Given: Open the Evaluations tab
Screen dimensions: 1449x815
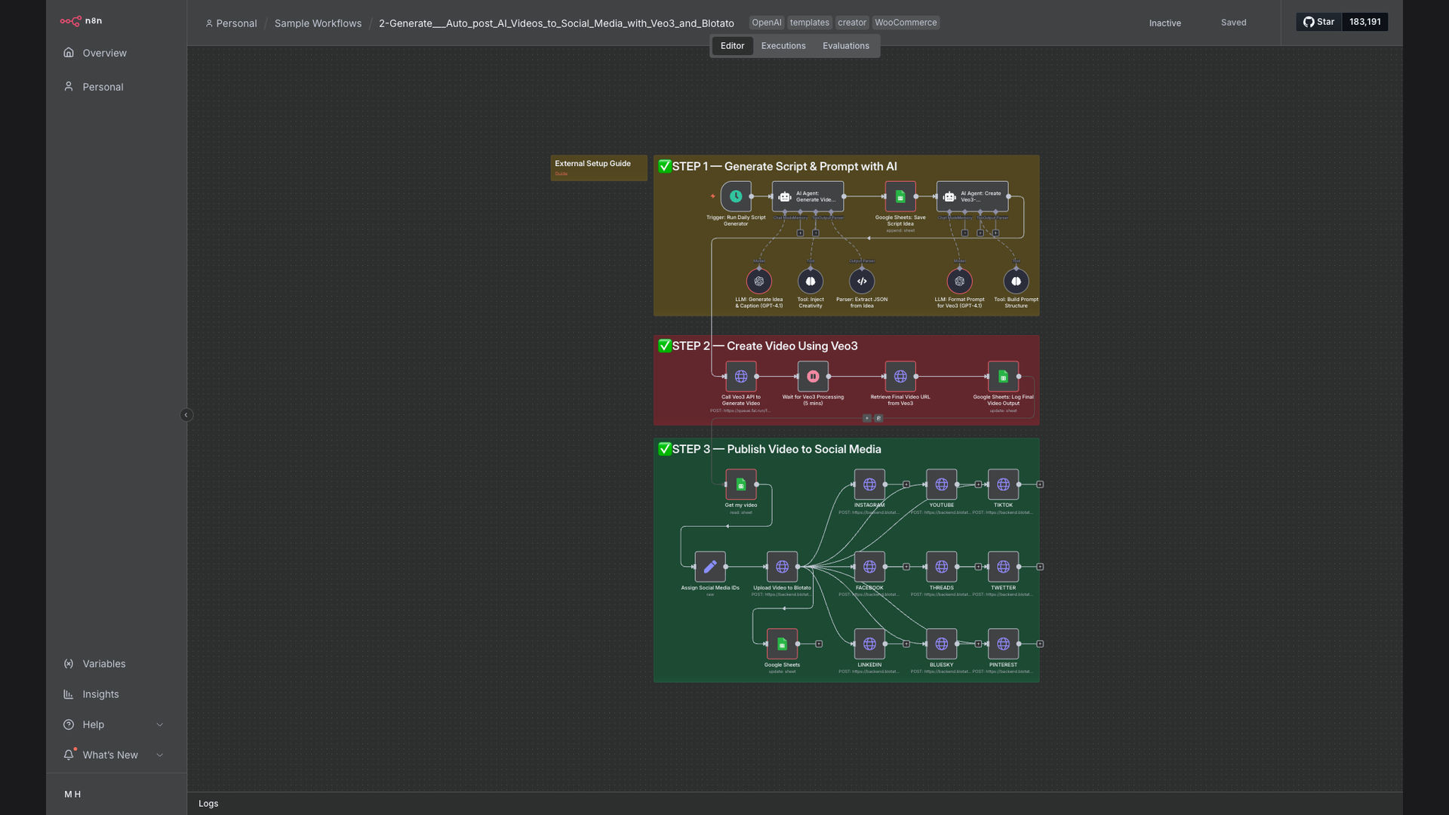Looking at the screenshot, I should tap(846, 46).
